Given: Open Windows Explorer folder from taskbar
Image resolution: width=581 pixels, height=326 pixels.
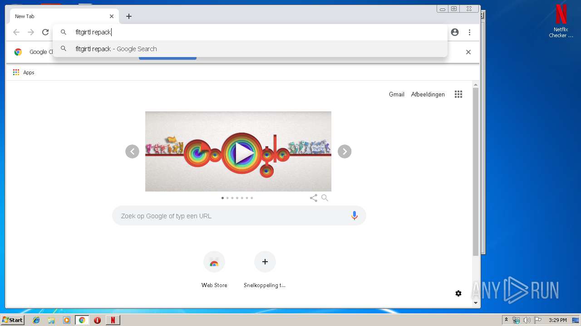Looking at the screenshot, I should coord(51,320).
